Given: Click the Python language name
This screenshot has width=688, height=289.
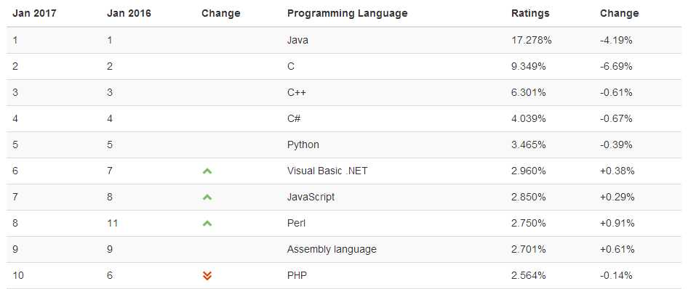Looking at the screenshot, I should (x=303, y=144).
